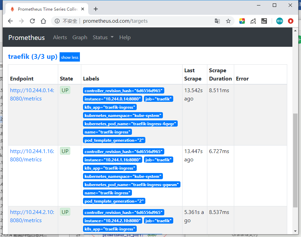Open the browser home page
This screenshot has height=237, width=301.
(x=43, y=21)
